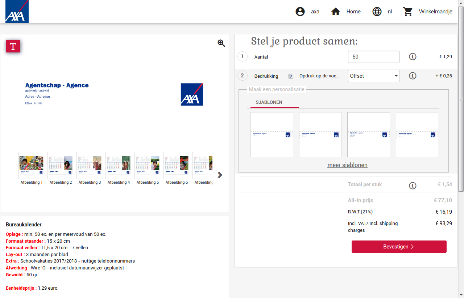Screen dimensions: 464x298
Task: Click the AXA logo in calendar preview
Action: click(x=192, y=94)
